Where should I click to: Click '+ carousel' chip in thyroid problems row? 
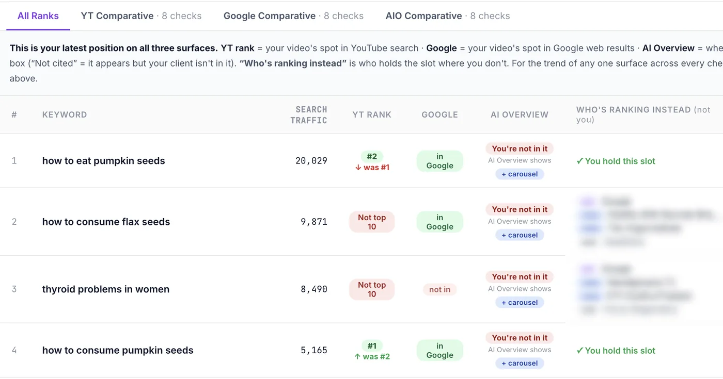coord(520,303)
